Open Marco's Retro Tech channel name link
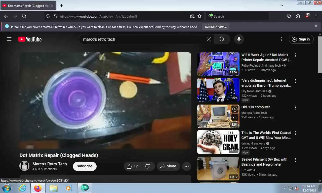This screenshot has width=322, height=193. (50, 164)
